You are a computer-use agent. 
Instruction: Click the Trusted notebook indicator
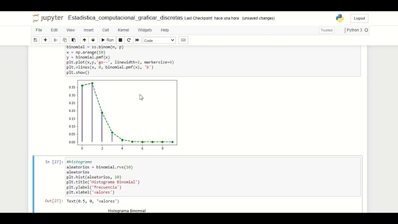326,30
